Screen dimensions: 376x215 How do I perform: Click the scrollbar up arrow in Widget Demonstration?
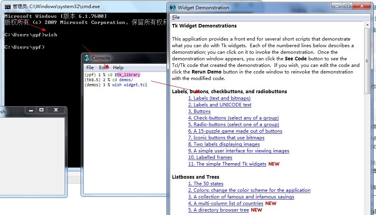pos(367,25)
